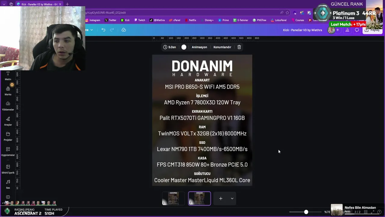Screen dimensions: 385x217
Task: Select the Cooler Master MasterLiquid text line
Action: tap(202, 180)
